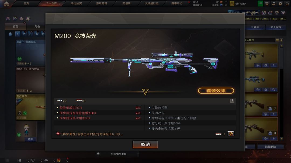Click the orange refresh attribute icon
The width and height of the screenshot is (291, 163).
click(231, 134)
